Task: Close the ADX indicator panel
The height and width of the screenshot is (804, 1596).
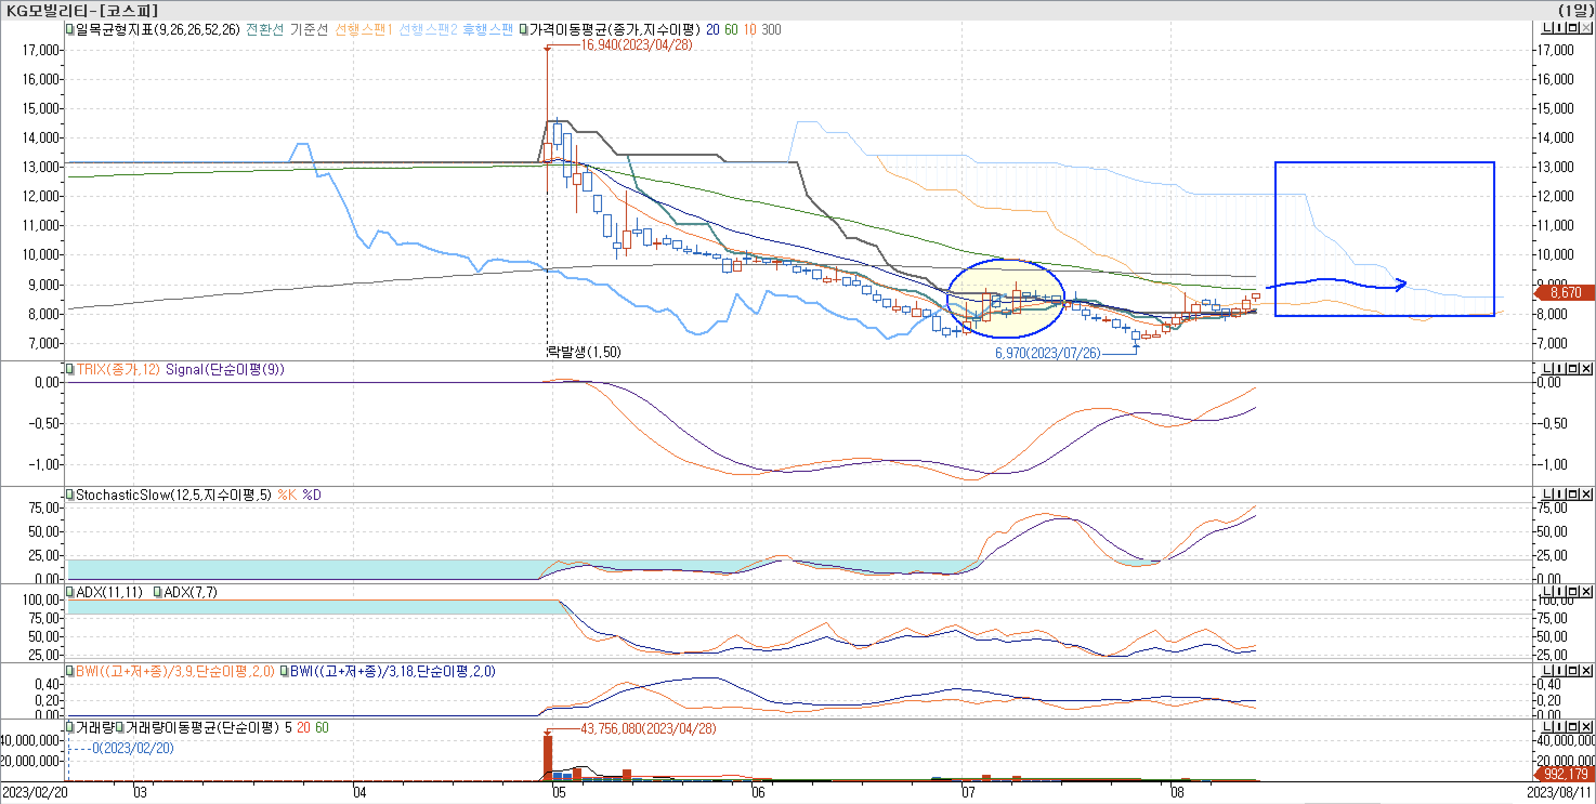Action: tap(1586, 591)
